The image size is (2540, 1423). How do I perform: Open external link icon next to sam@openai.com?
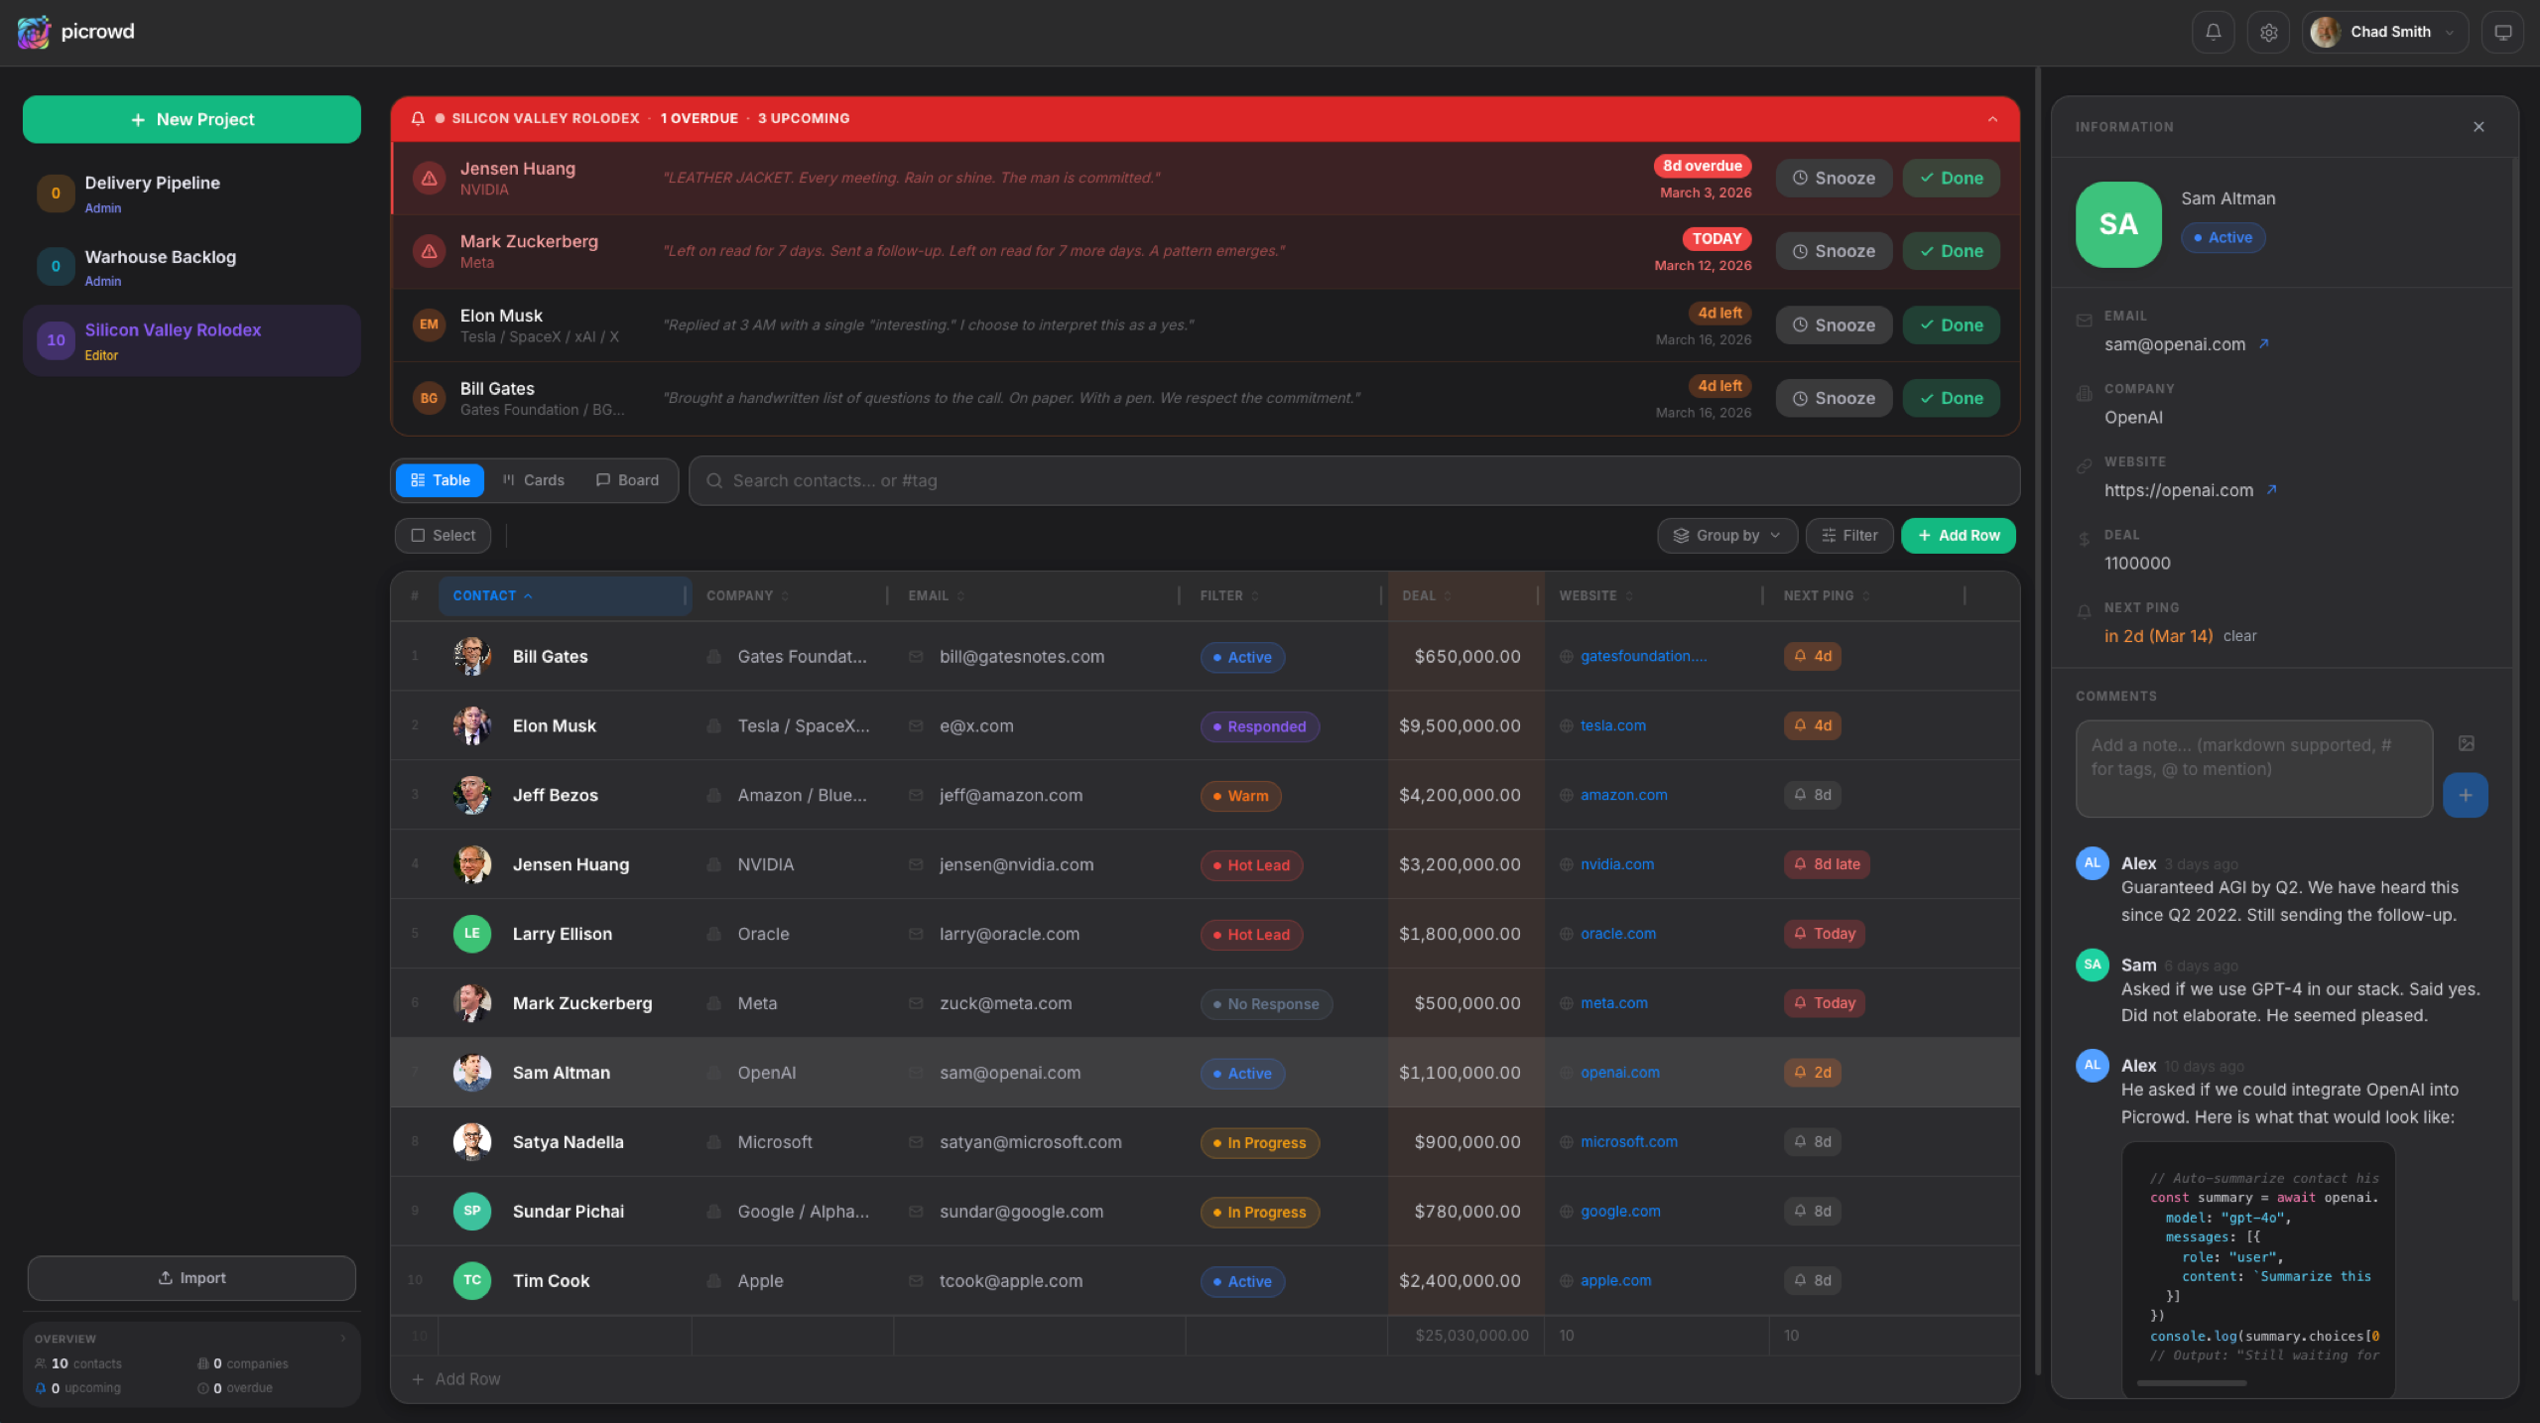tap(2264, 343)
